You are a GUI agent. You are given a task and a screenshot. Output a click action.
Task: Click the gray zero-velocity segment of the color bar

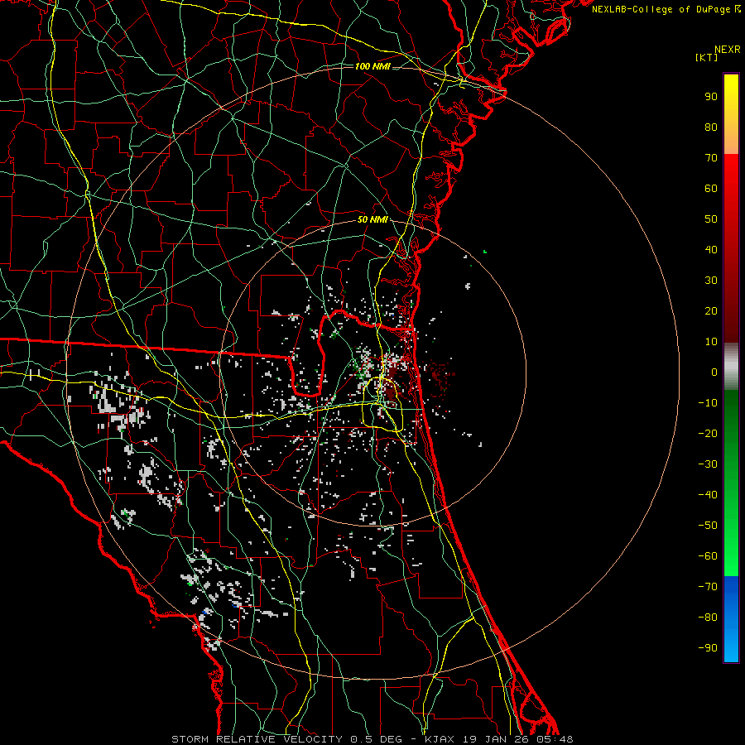pyautogui.click(x=731, y=366)
